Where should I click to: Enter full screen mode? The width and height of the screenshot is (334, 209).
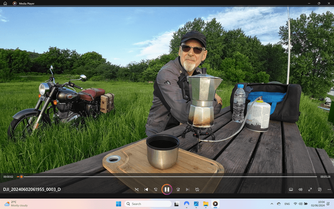[310, 189]
